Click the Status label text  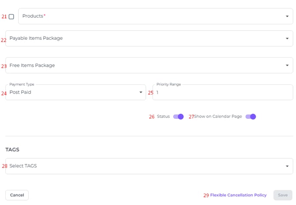[163, 117]
